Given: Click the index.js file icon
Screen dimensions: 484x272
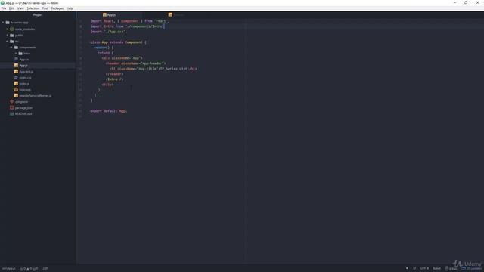Looking at the screenshot, I should pos(17,84).
